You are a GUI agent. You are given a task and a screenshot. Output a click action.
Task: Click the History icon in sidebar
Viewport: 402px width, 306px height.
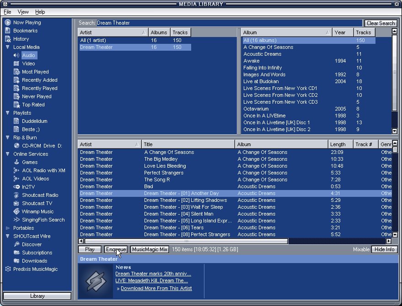[x=8, y=39]
